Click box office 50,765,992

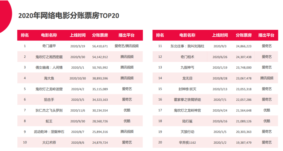point(100,68)
